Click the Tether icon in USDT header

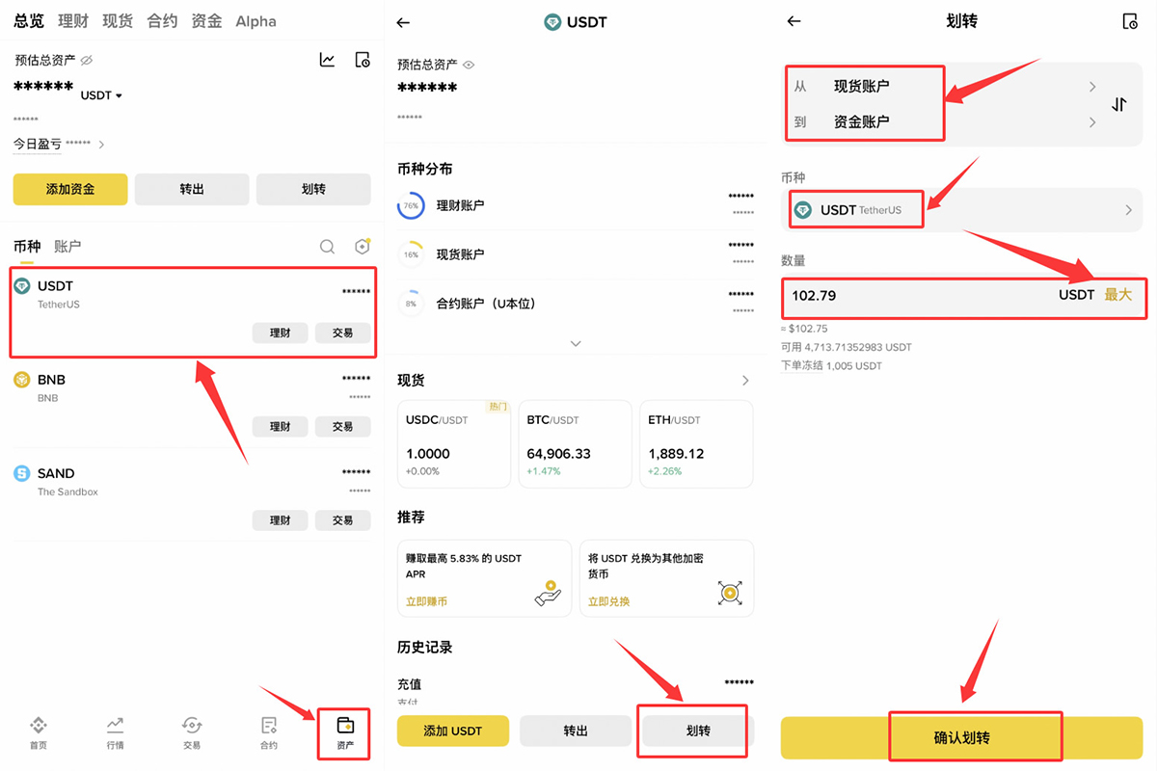point(552,22)
